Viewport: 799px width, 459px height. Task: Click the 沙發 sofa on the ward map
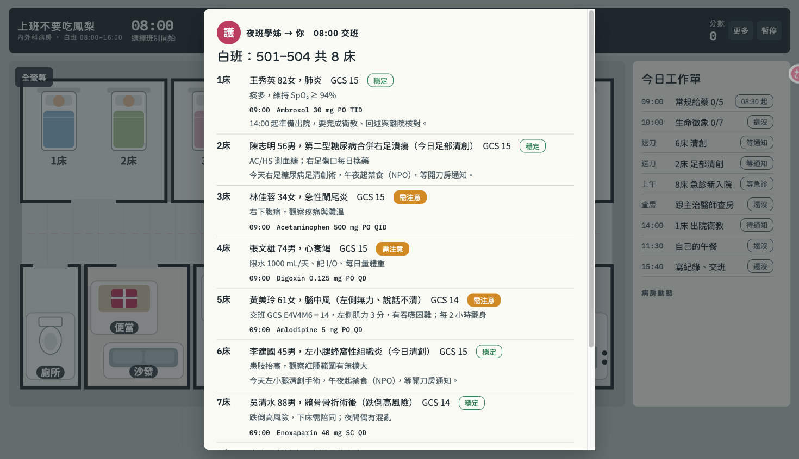point(143,361)
